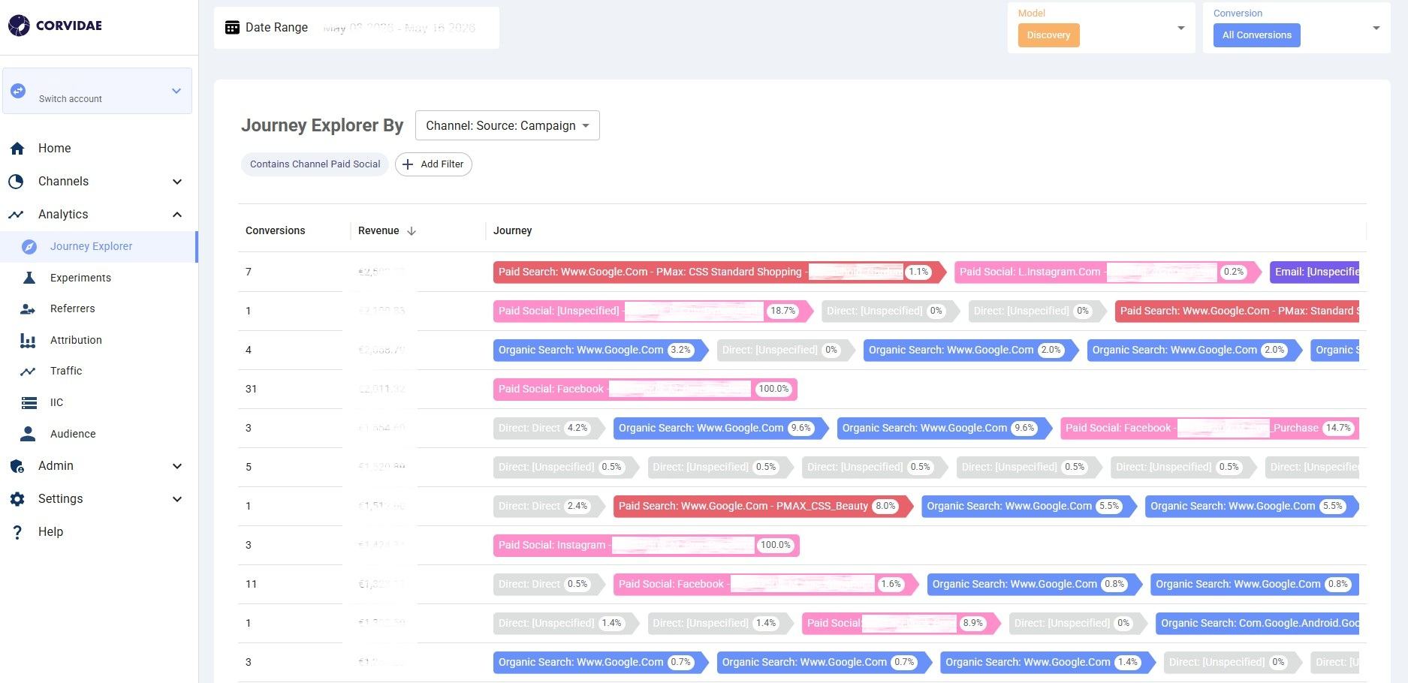Click the Settings gear icon
Screen dimensions: 1408x683
pyautogui.click(x=17, y=499)
